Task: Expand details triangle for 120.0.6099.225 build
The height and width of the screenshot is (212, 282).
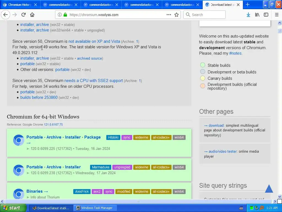Action: click(28, 149)
